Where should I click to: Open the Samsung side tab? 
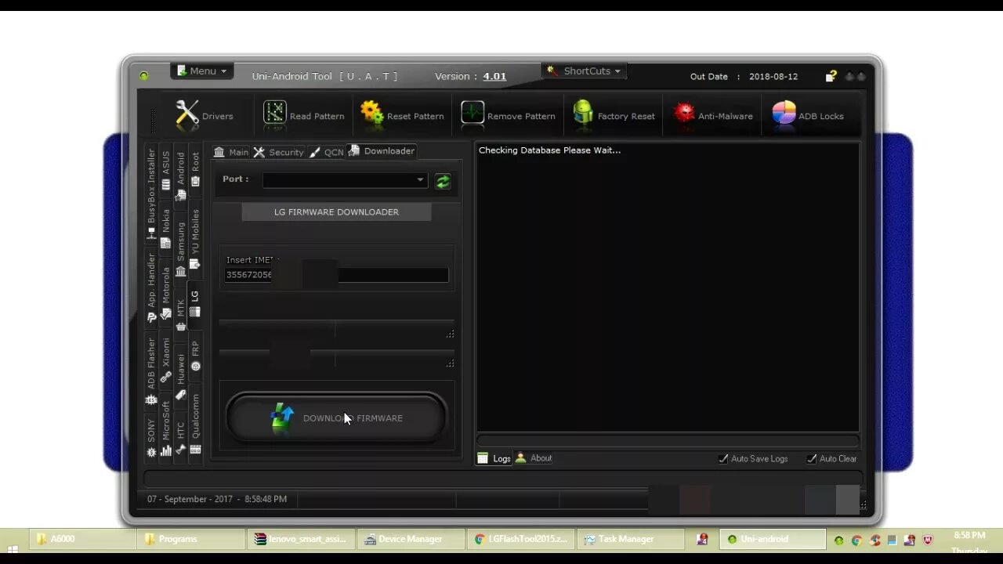(181, 248)
